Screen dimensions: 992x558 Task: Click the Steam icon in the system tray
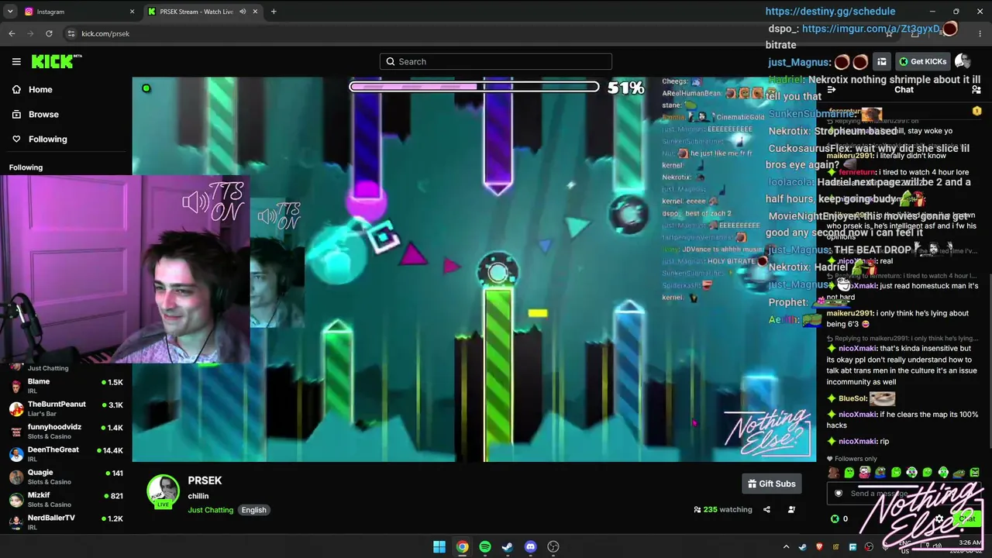(x=803, y=547)
